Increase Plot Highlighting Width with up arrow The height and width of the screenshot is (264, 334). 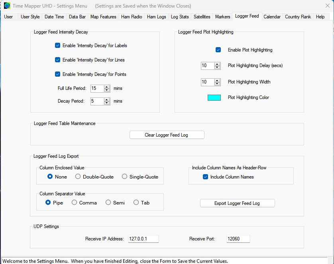click(217, 80)
